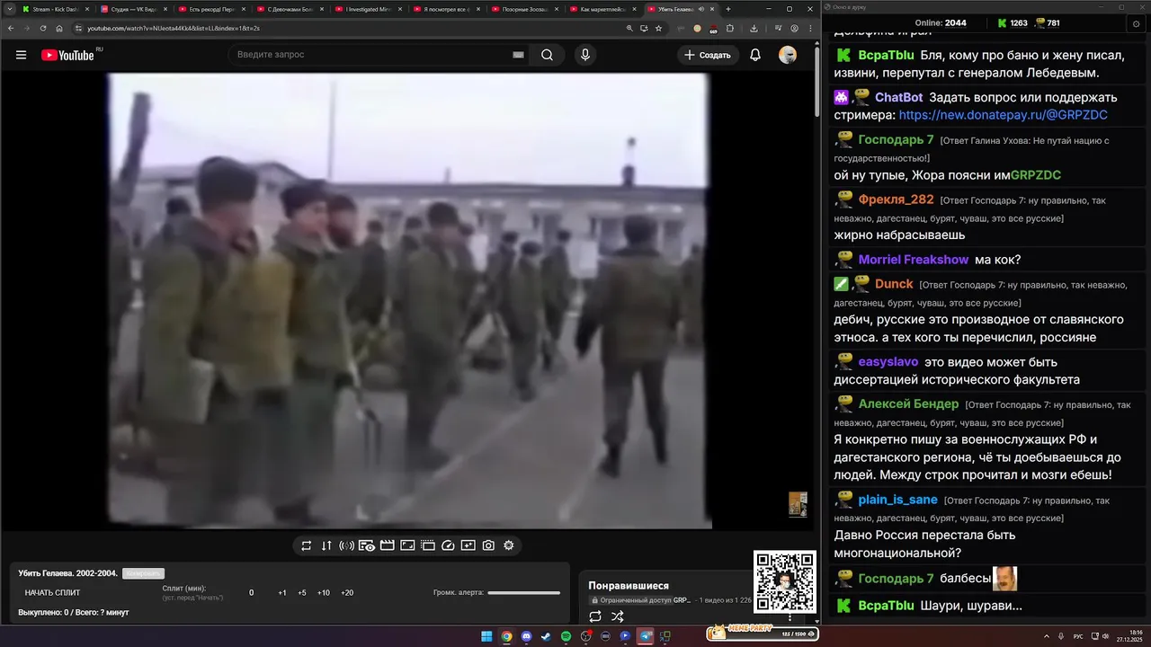Screen dimensions: 1151x647
Task: Open YouTube notifications bell
Action: coord(755,55)
